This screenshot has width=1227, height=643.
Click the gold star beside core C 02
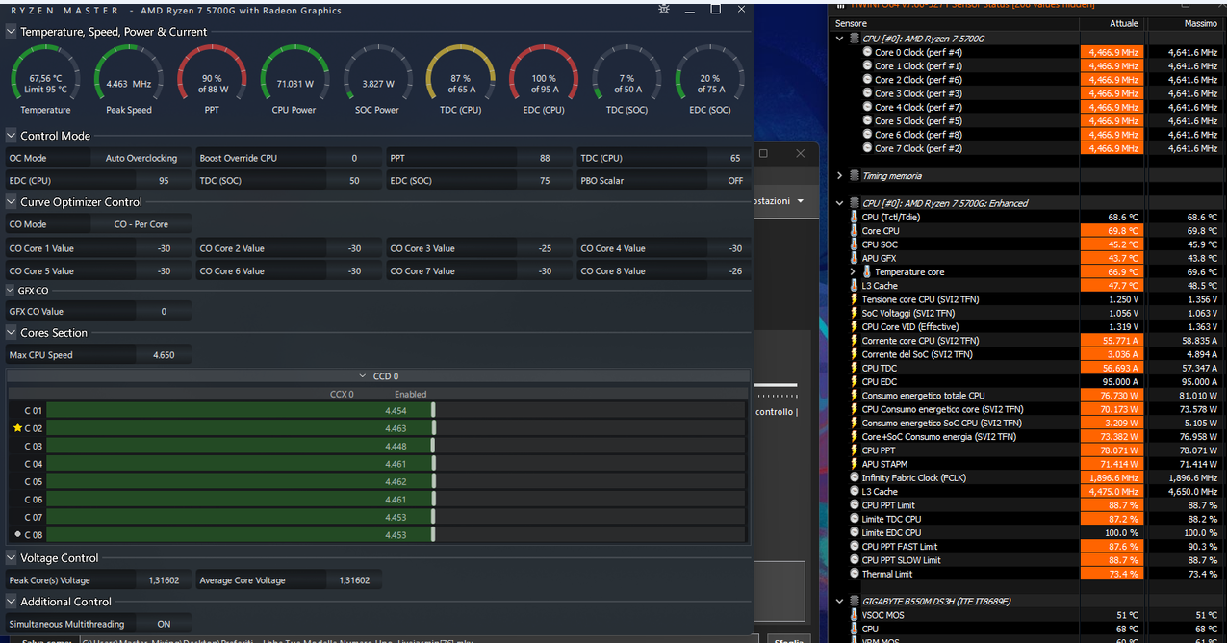(17, 428)
